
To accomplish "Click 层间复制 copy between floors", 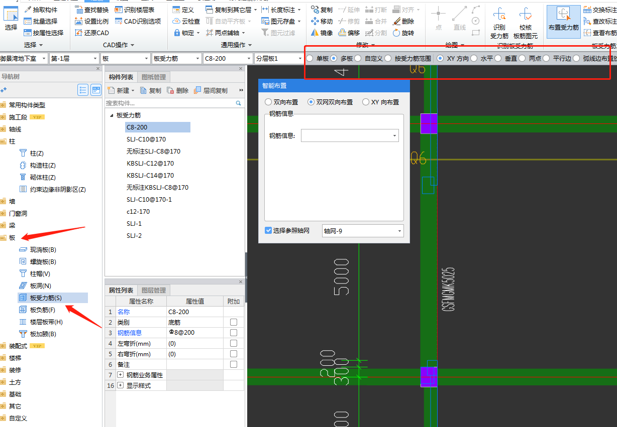I will (211, 90).
